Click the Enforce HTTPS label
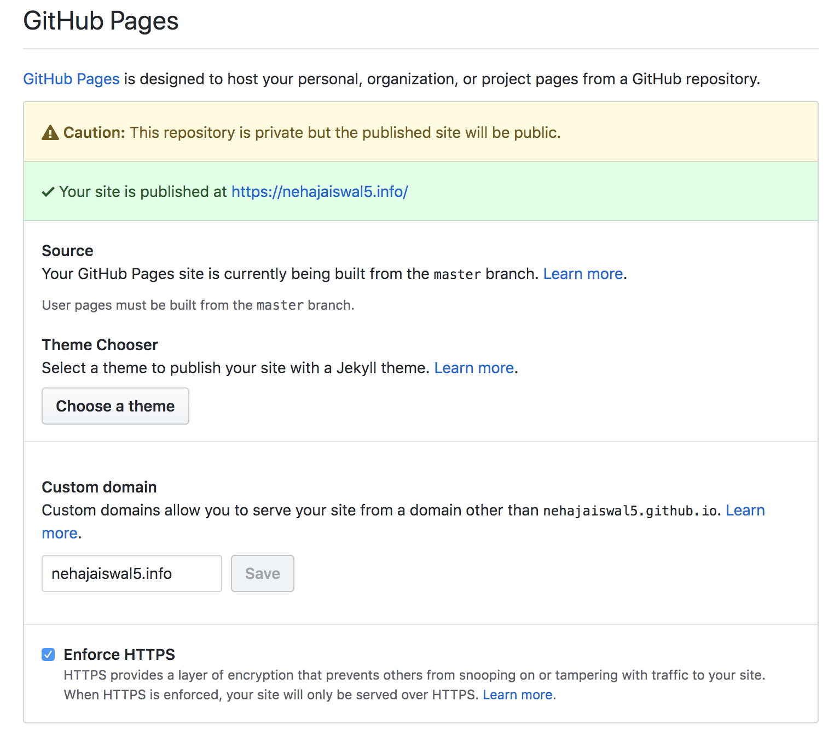834x742 pixels. (119, 654)
